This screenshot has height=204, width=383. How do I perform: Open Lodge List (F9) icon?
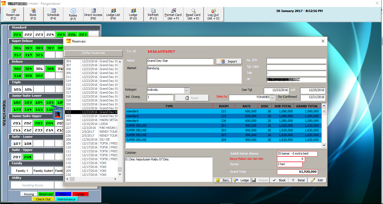[x=113, y=14]
